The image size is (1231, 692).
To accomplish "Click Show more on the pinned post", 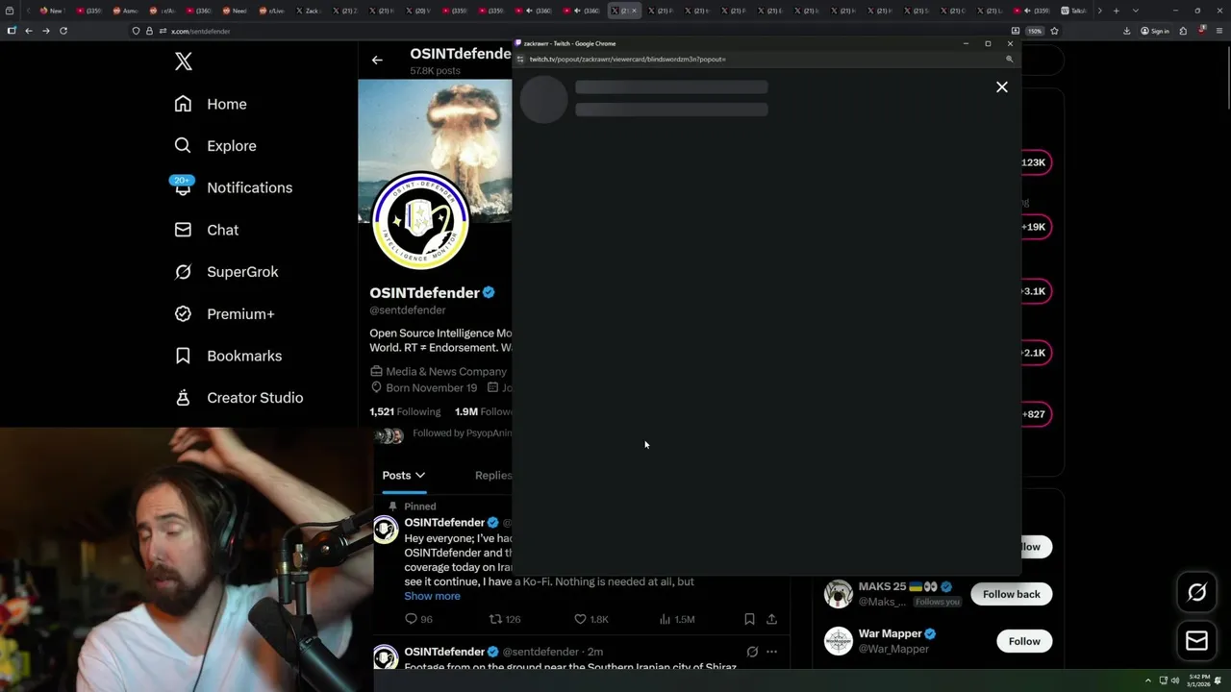I will coord(432,596).
